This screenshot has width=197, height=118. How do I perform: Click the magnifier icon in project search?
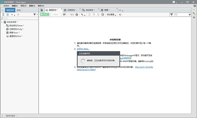pos(2,18)
